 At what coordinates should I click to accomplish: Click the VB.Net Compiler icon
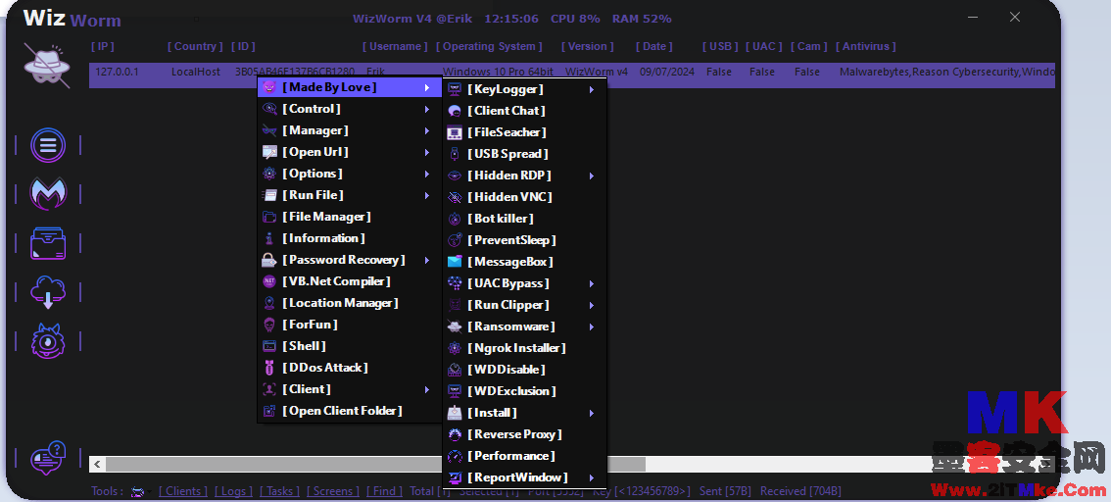click(269, 281)
